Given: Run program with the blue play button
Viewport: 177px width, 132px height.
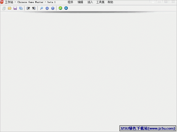Looking at the screenshot, I should pos(66,8).
